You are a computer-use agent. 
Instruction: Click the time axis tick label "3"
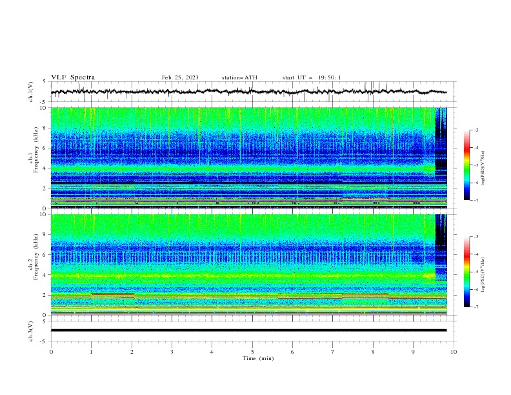point(172,352)
